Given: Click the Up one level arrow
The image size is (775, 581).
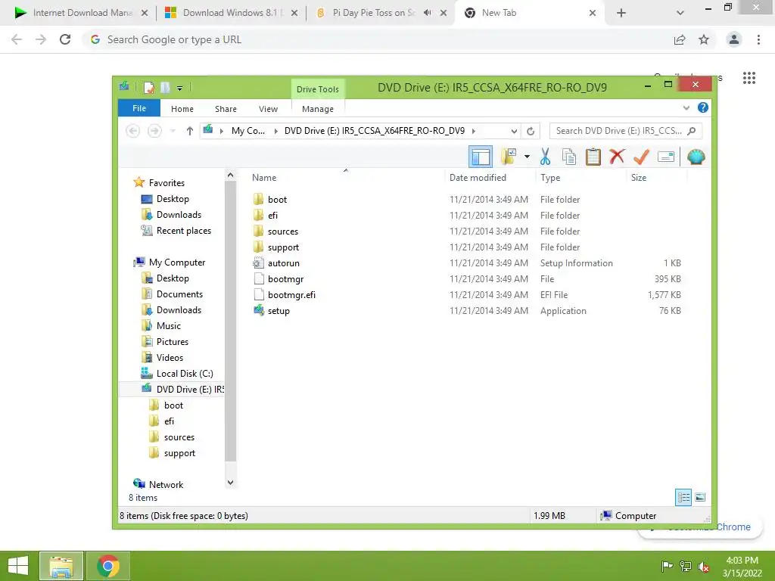Looking at the screenshot, I should coord(190,131).
